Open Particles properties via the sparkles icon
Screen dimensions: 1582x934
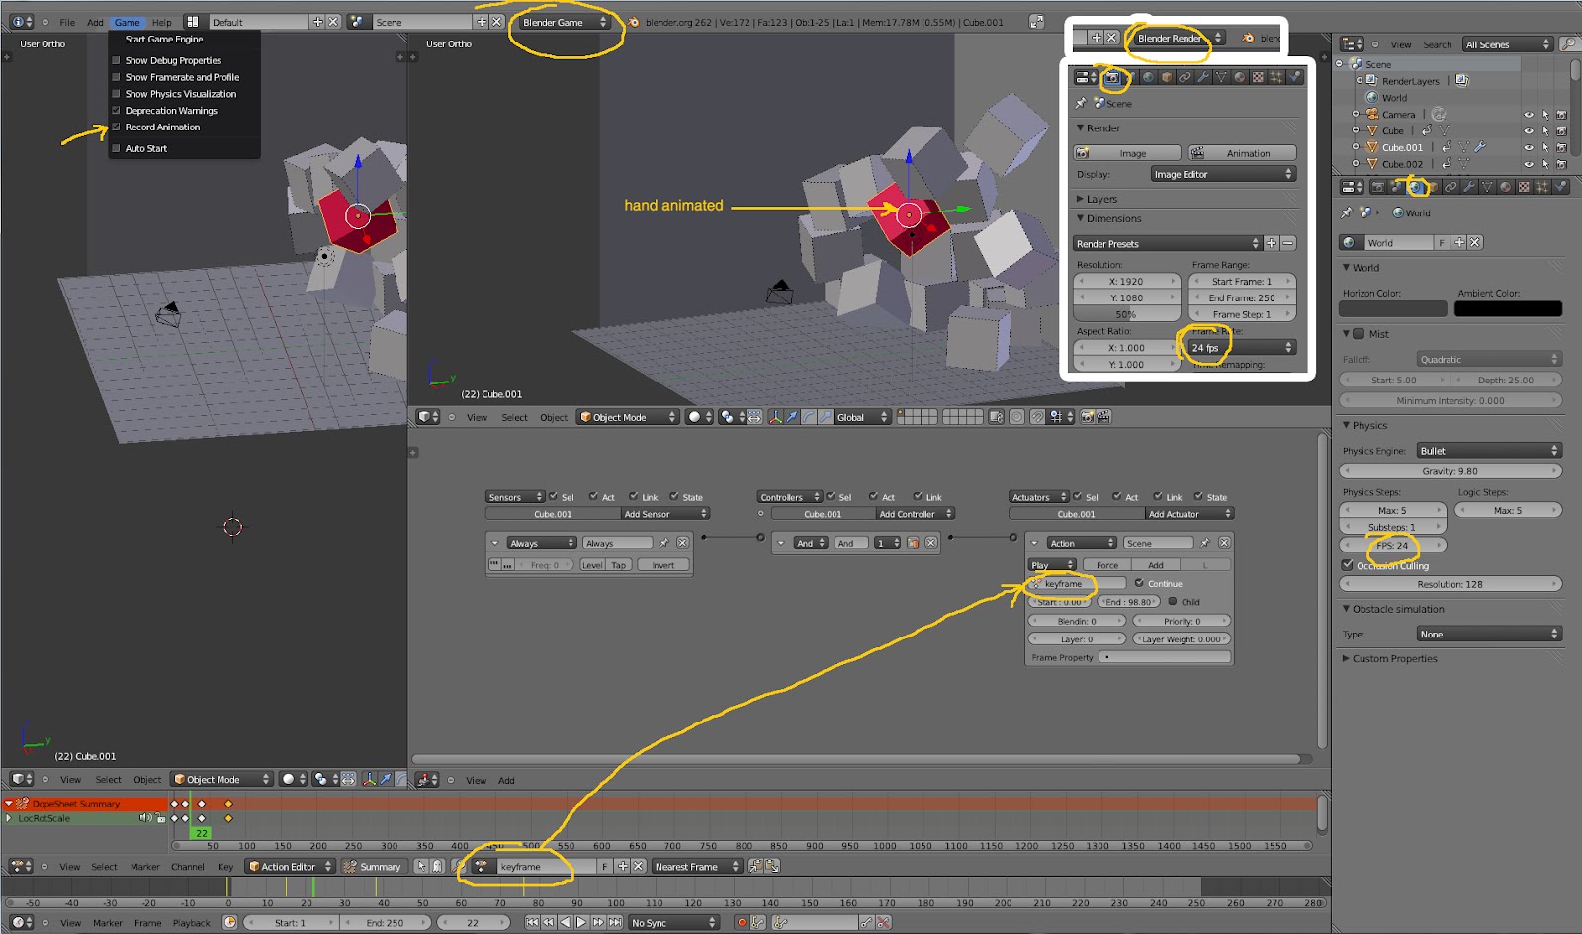click(x=1541, y=187)
